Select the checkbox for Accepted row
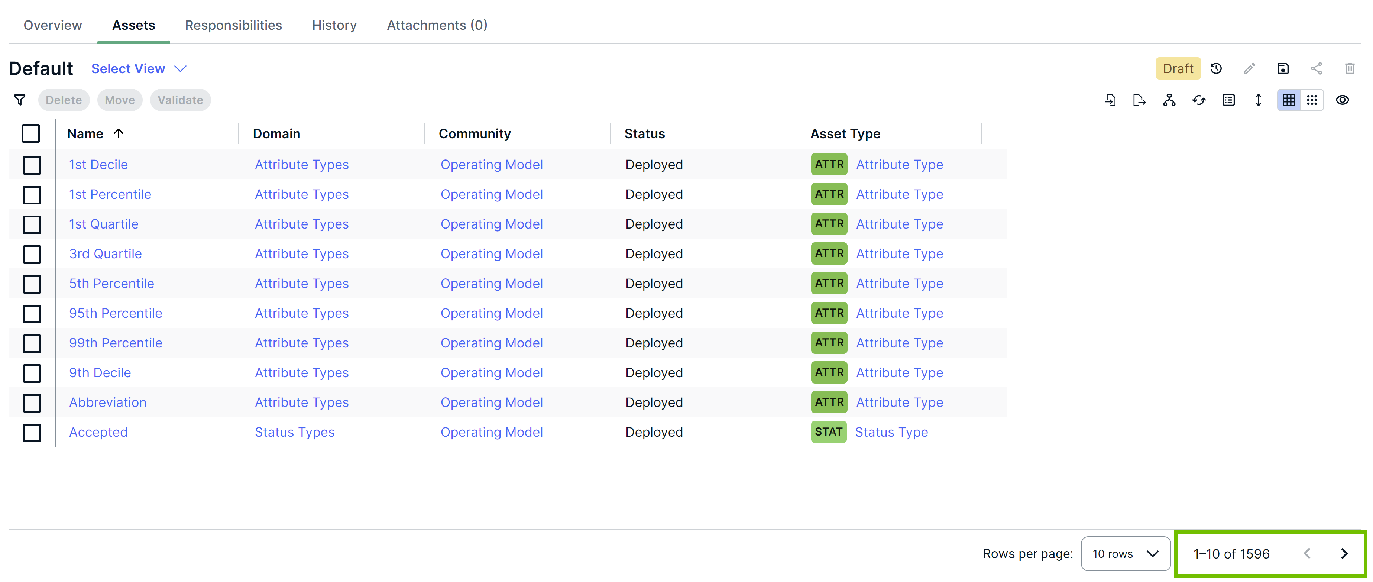 [32, 432]
